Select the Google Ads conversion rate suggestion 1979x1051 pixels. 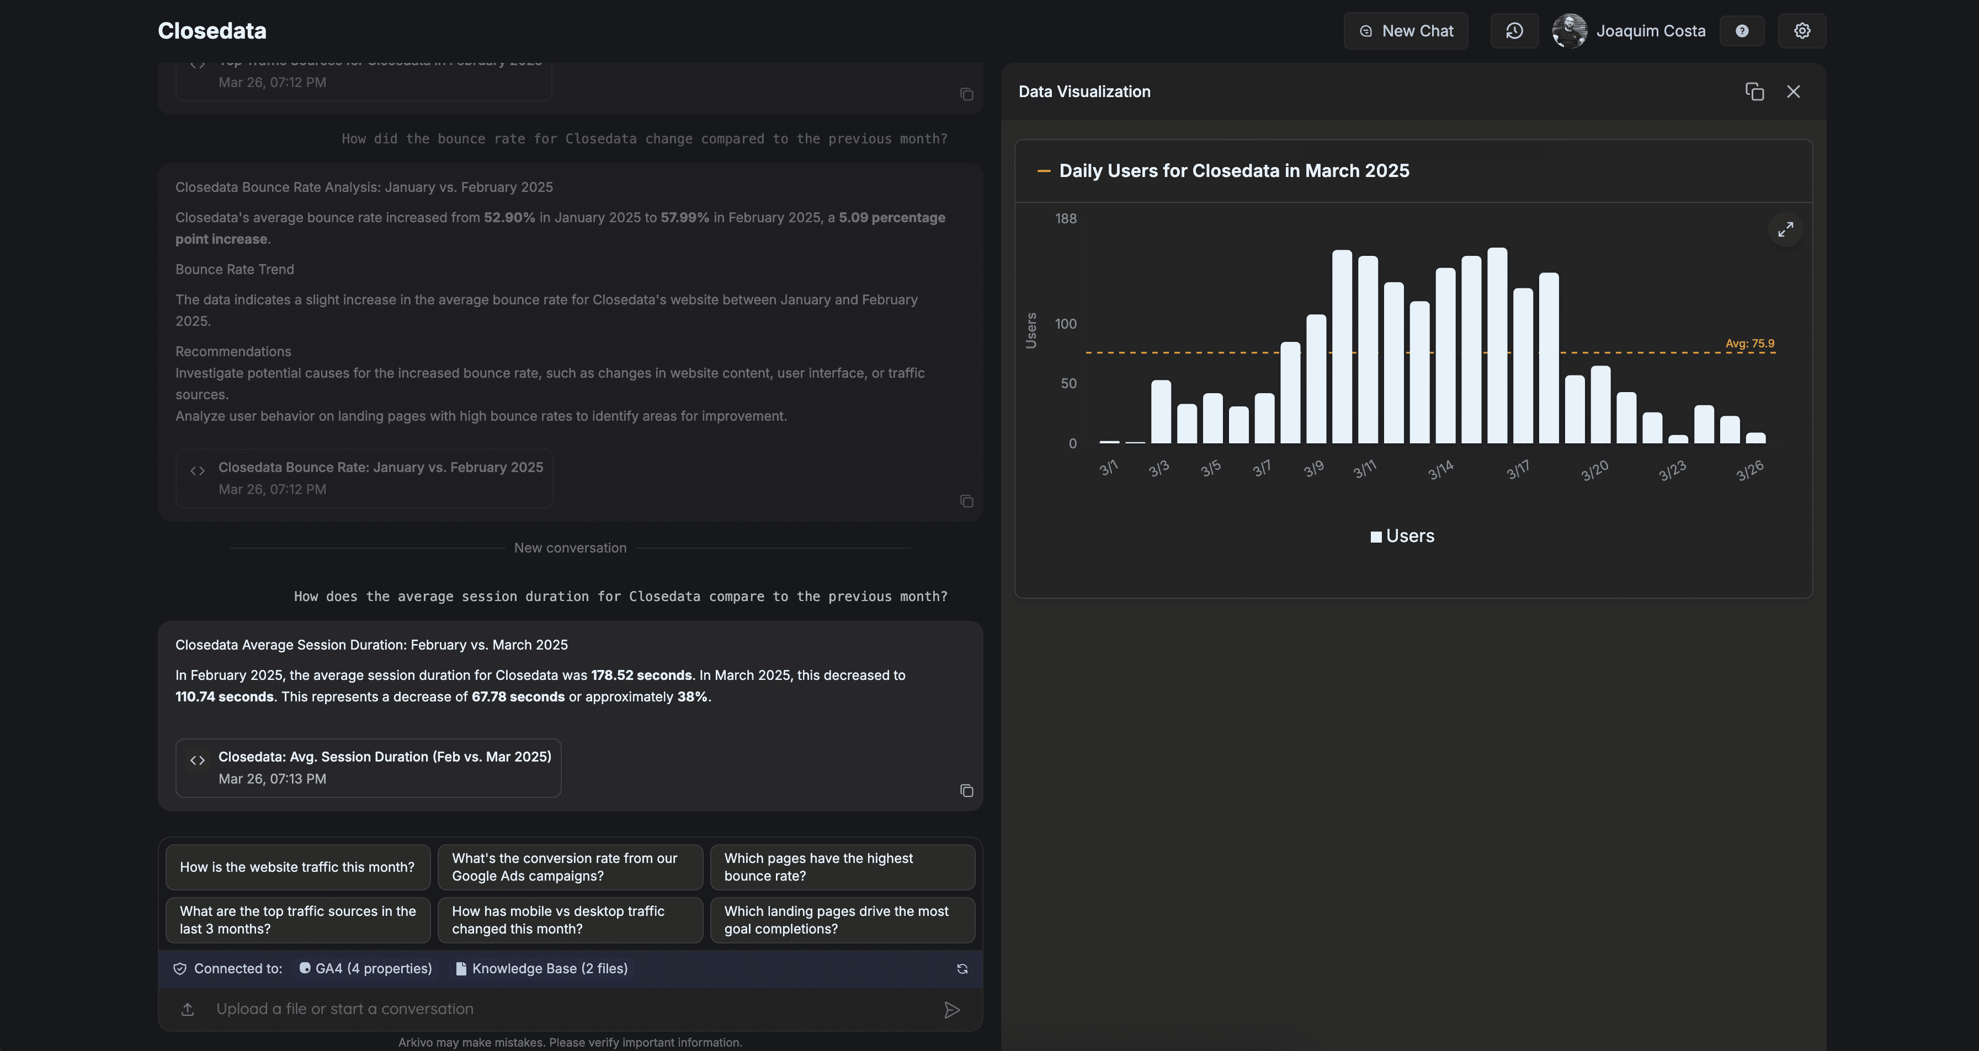(x=570, y=867)
